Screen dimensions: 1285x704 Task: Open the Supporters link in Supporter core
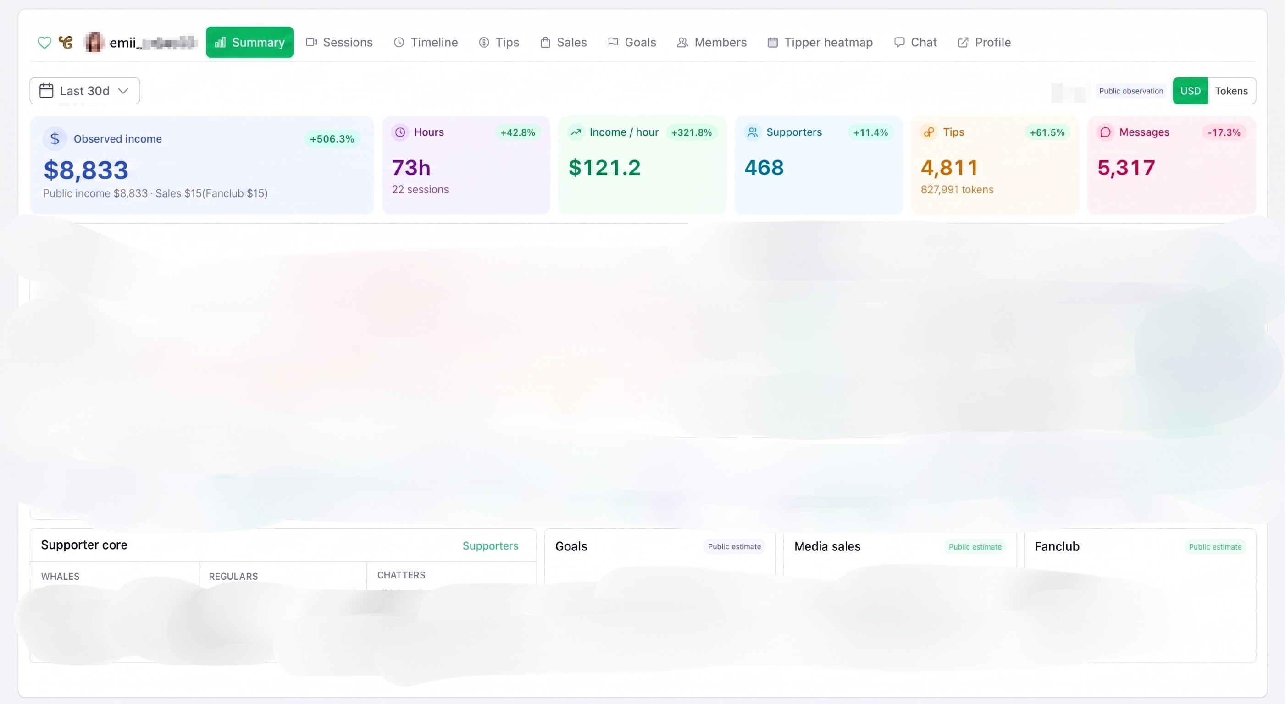(x=490, y=546)
